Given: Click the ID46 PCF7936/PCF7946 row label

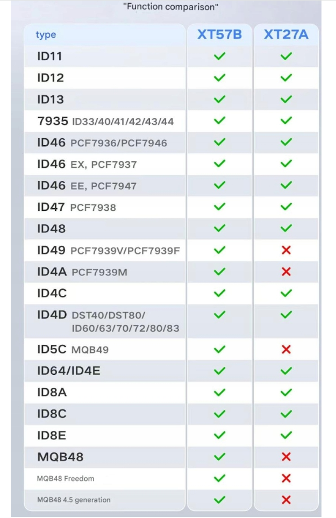Looking at the screenshot, I should coord(102,143).
